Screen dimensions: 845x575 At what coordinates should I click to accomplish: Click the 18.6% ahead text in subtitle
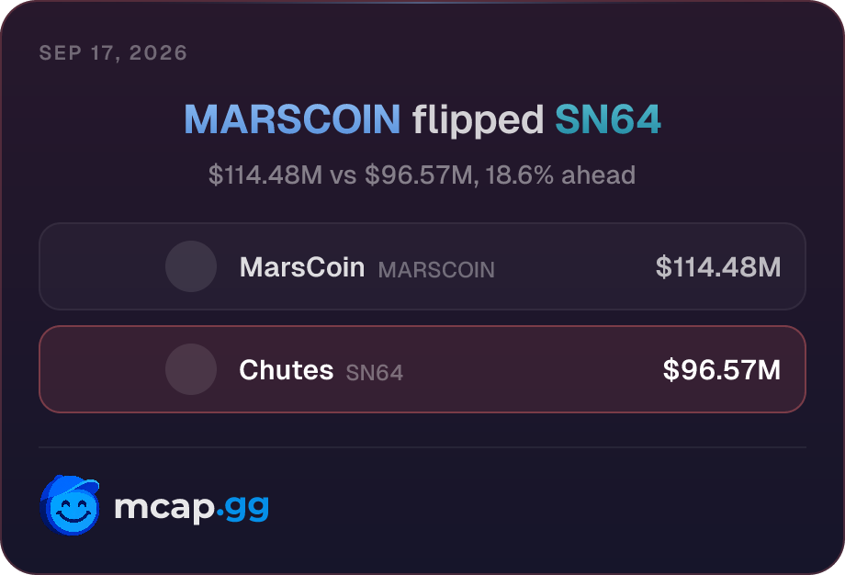point(560,175)
